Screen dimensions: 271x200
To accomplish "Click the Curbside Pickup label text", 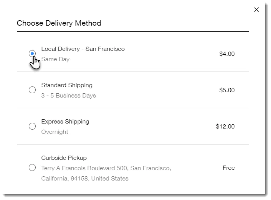I will 64,158.
